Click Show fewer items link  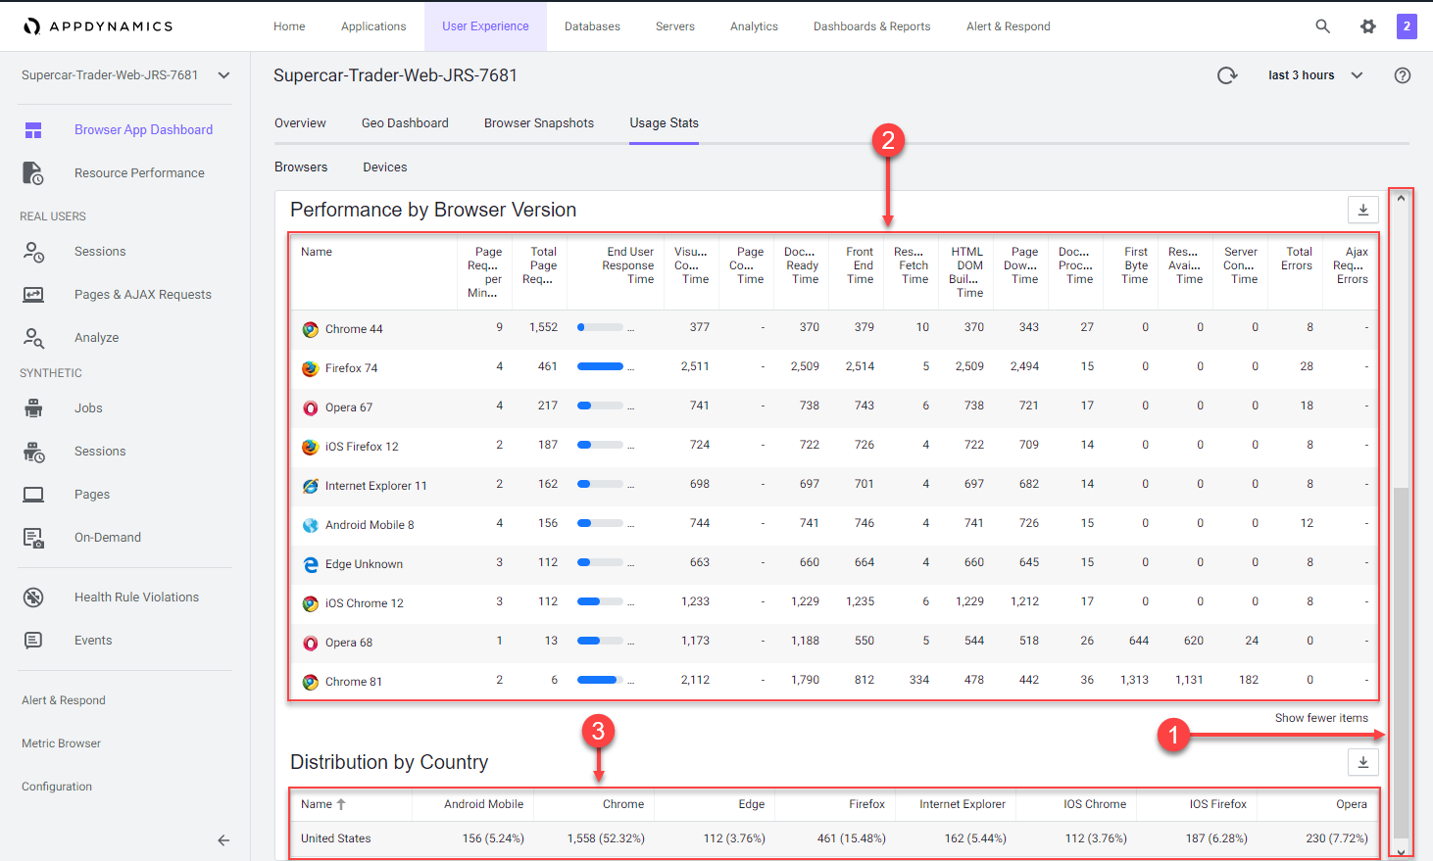1321,718
